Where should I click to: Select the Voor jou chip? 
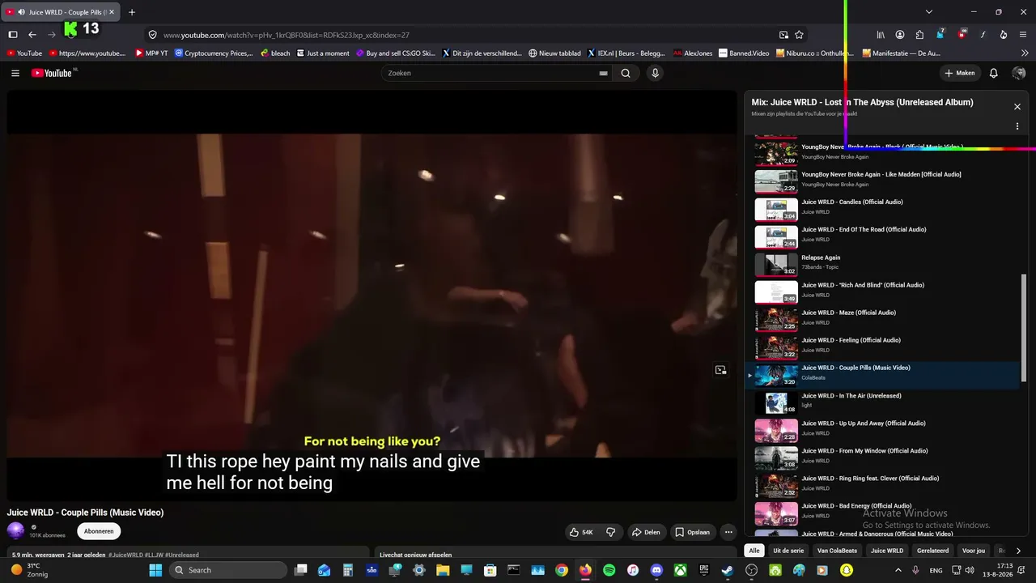(974, 551)
